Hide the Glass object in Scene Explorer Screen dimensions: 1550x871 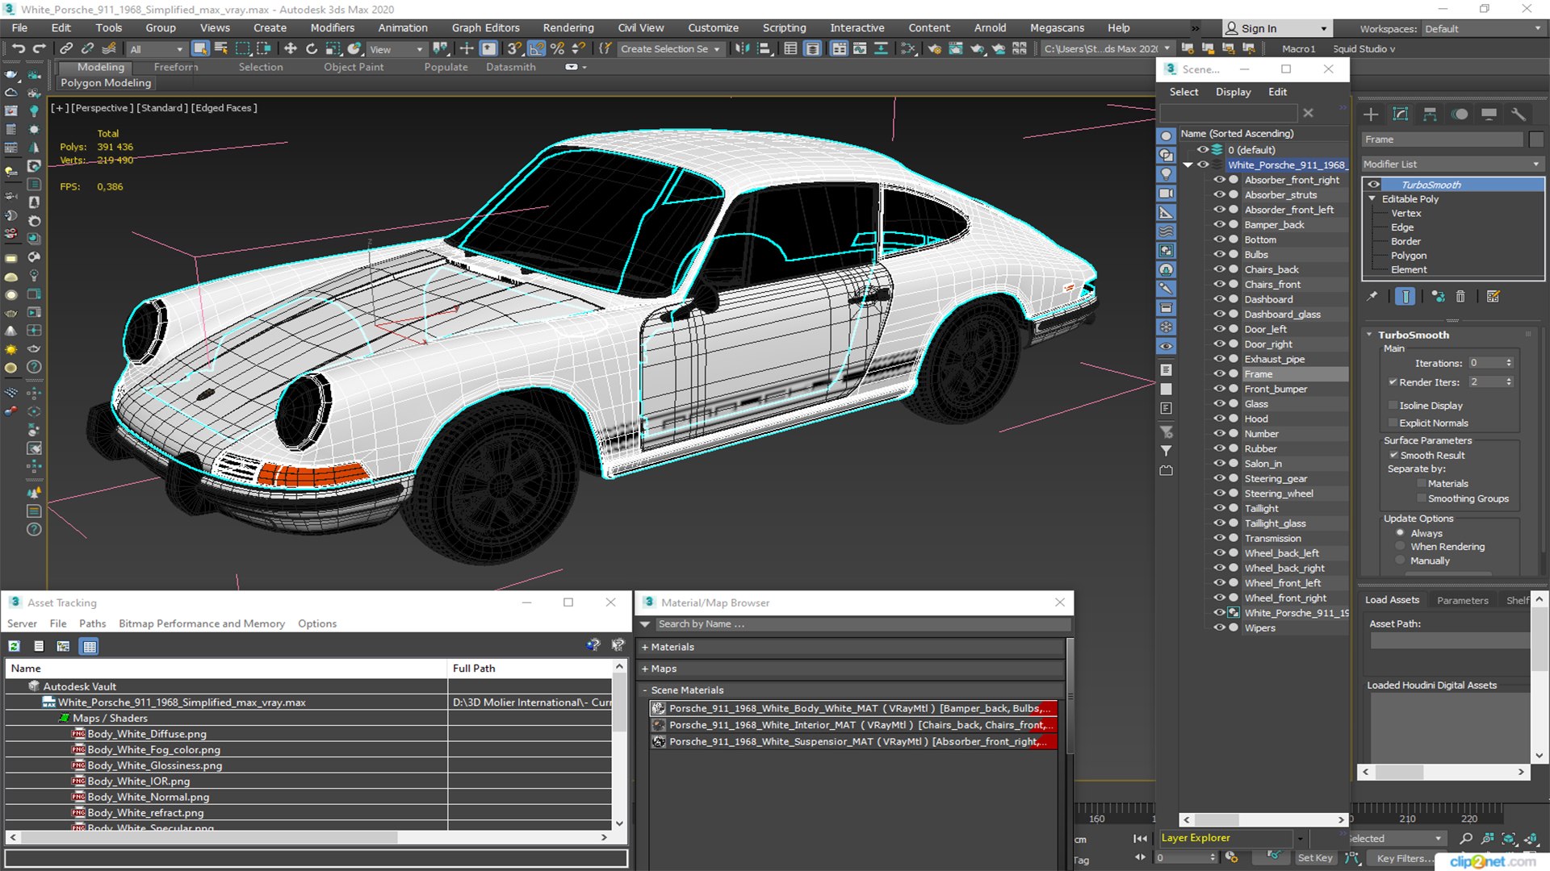1219,404
